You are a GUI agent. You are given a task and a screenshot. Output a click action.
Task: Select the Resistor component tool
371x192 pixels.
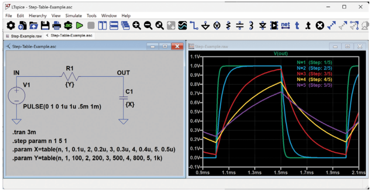click(x=228, y=25)
